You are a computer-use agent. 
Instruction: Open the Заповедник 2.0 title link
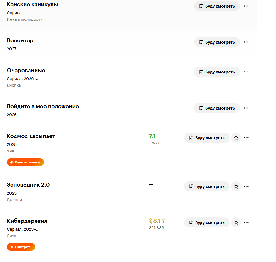point(28,185)
